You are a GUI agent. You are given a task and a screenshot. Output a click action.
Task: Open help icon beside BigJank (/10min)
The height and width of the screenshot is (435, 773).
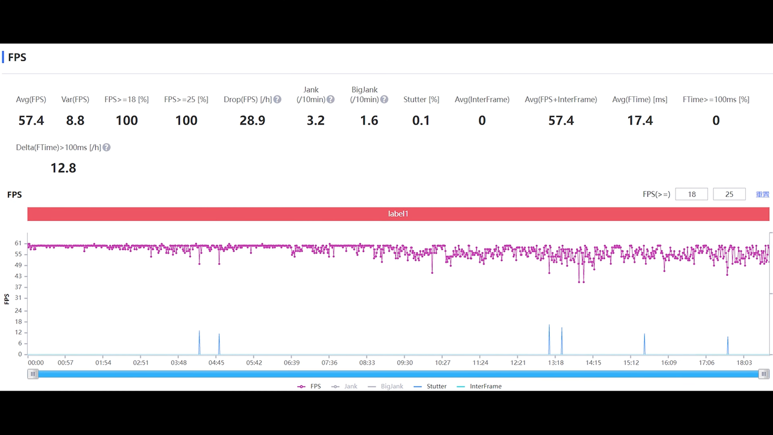[384, 99]
